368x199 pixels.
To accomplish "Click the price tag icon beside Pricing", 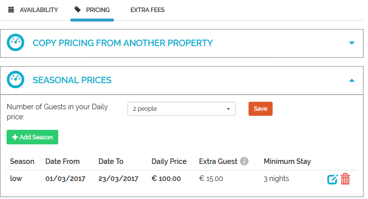I will pos(77,10).
